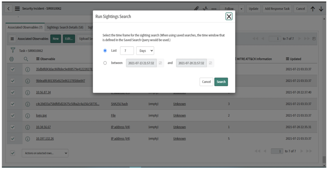Click the Task = SIR0010062 filter breadcrumb
This screenshot has height=169, width=327.
coord(31,51)
